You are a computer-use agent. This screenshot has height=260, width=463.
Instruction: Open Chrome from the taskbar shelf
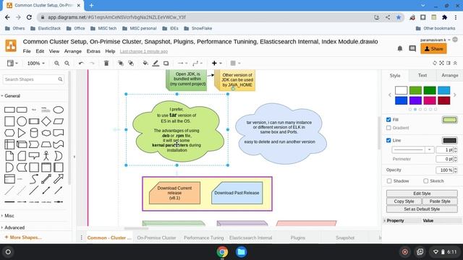222,252
